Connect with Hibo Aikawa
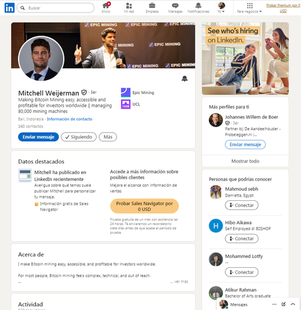Image resolution: width=301 pixels, height=310 pixels. (242, 239)
